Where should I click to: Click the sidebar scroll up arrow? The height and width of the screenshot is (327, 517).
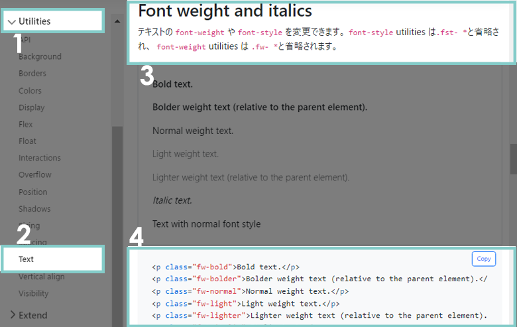click(x=117, y=21)
